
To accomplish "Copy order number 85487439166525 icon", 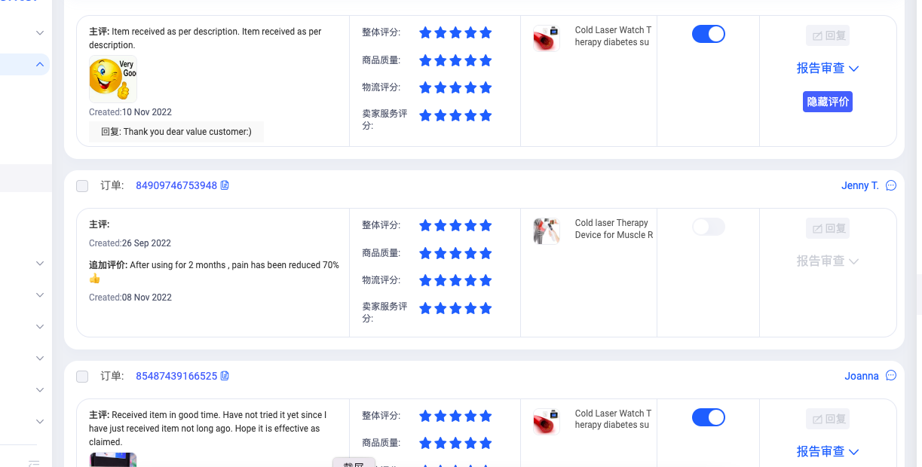I will pos(225,376).
